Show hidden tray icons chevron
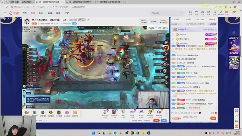The image size is (242, 136). (201, 133)
